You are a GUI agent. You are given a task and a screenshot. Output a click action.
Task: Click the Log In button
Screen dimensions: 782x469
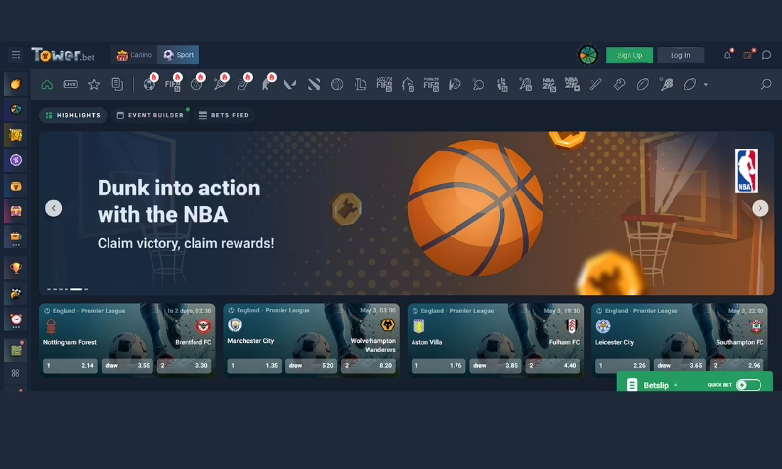point(680,55)
